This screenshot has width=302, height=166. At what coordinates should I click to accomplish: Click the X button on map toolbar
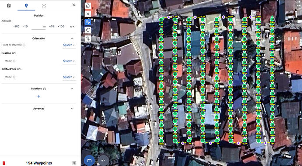click(88, 14)
